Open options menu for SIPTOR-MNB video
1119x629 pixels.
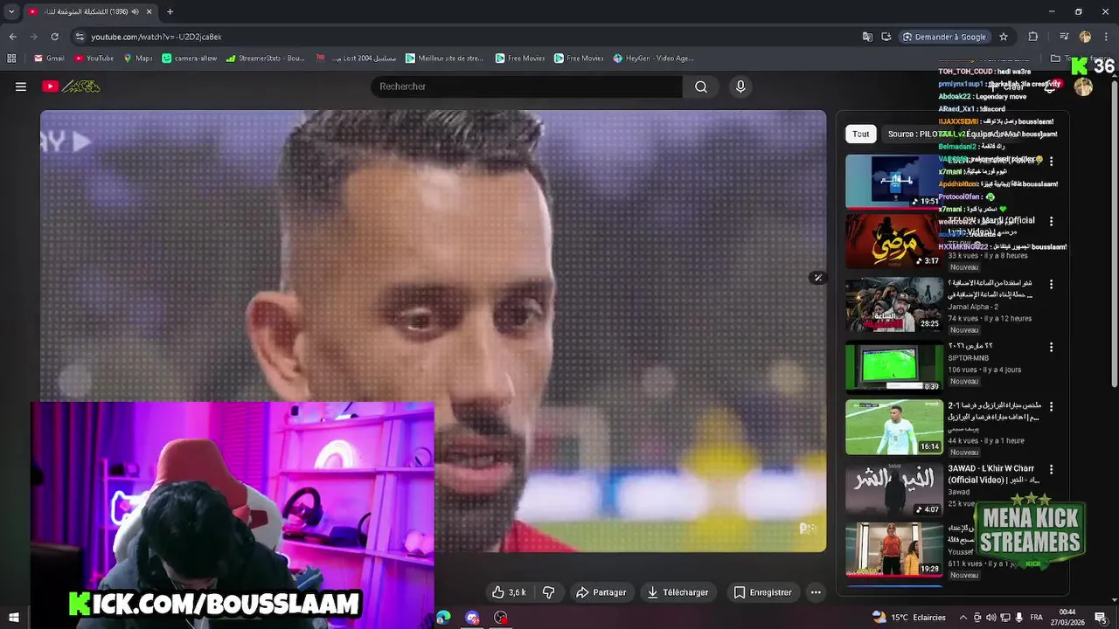1051,348
